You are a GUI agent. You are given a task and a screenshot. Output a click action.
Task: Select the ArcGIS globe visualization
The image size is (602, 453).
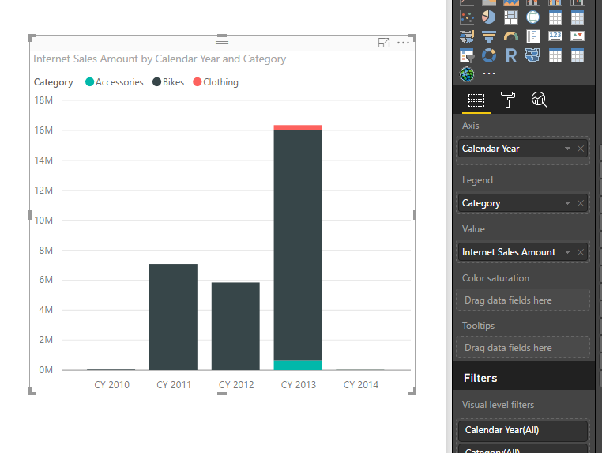(467, 74)
